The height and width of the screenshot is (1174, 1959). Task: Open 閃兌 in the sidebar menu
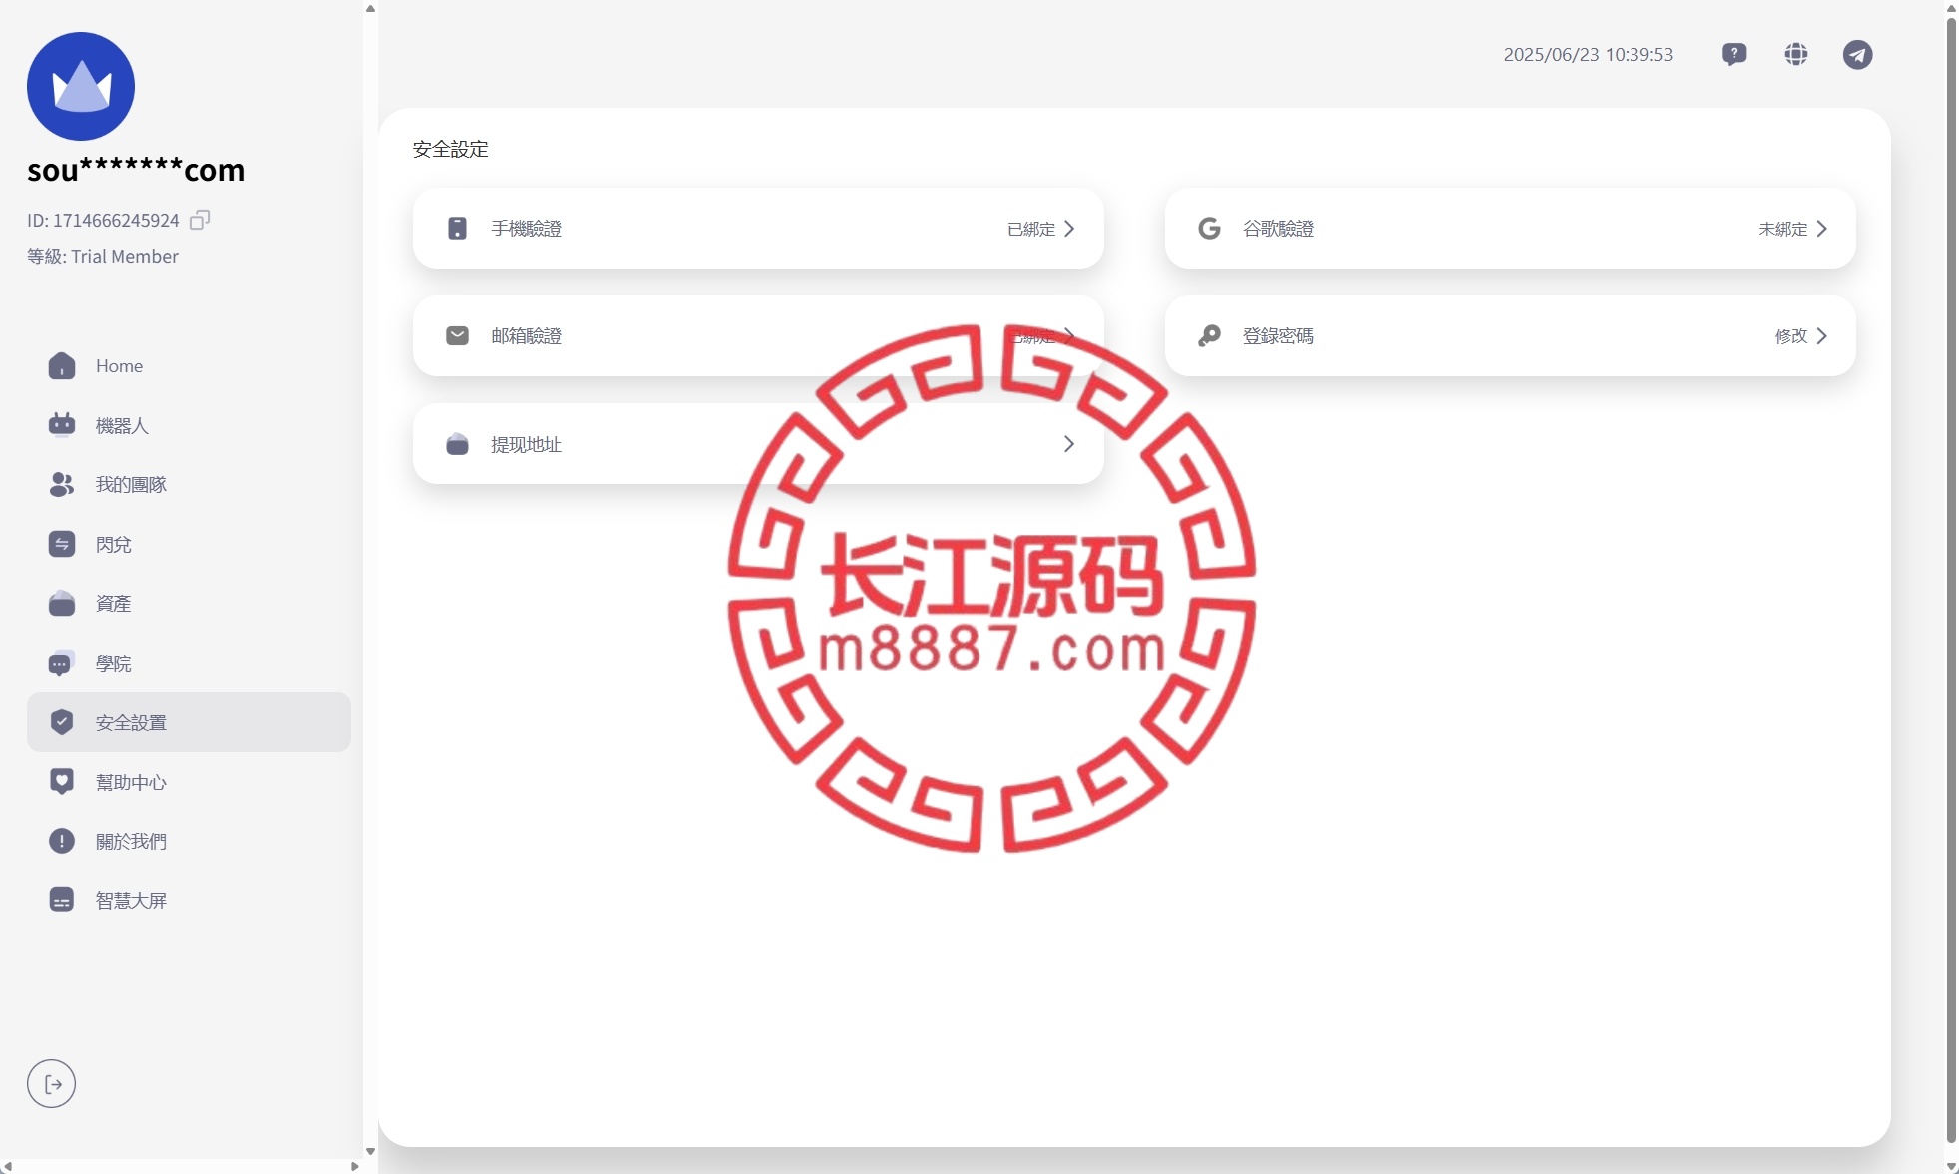pyautogui.click(x=189, y=544)
